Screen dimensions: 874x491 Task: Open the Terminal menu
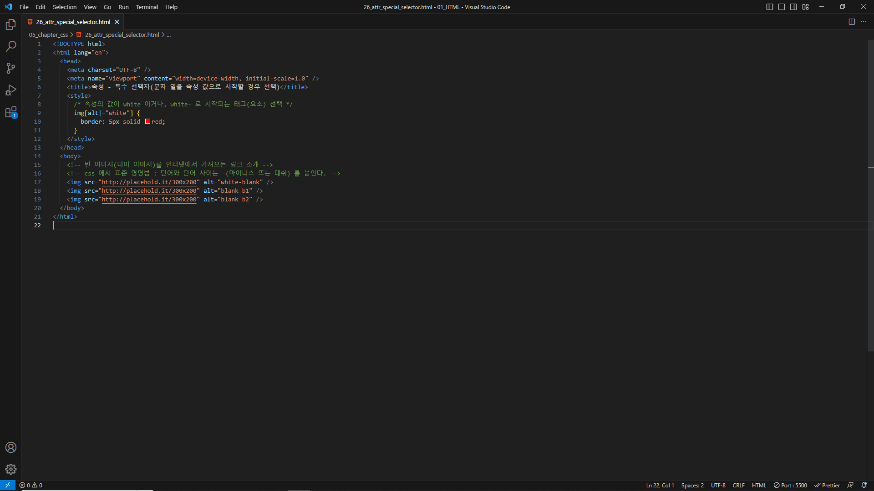[x=147, y=7]
